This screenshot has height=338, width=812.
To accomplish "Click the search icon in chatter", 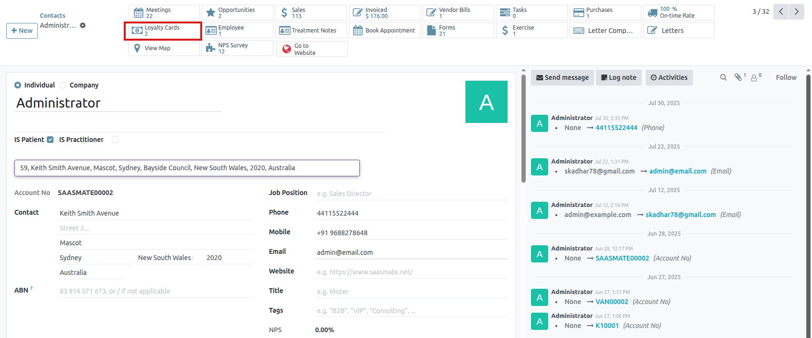I will 724,77.
